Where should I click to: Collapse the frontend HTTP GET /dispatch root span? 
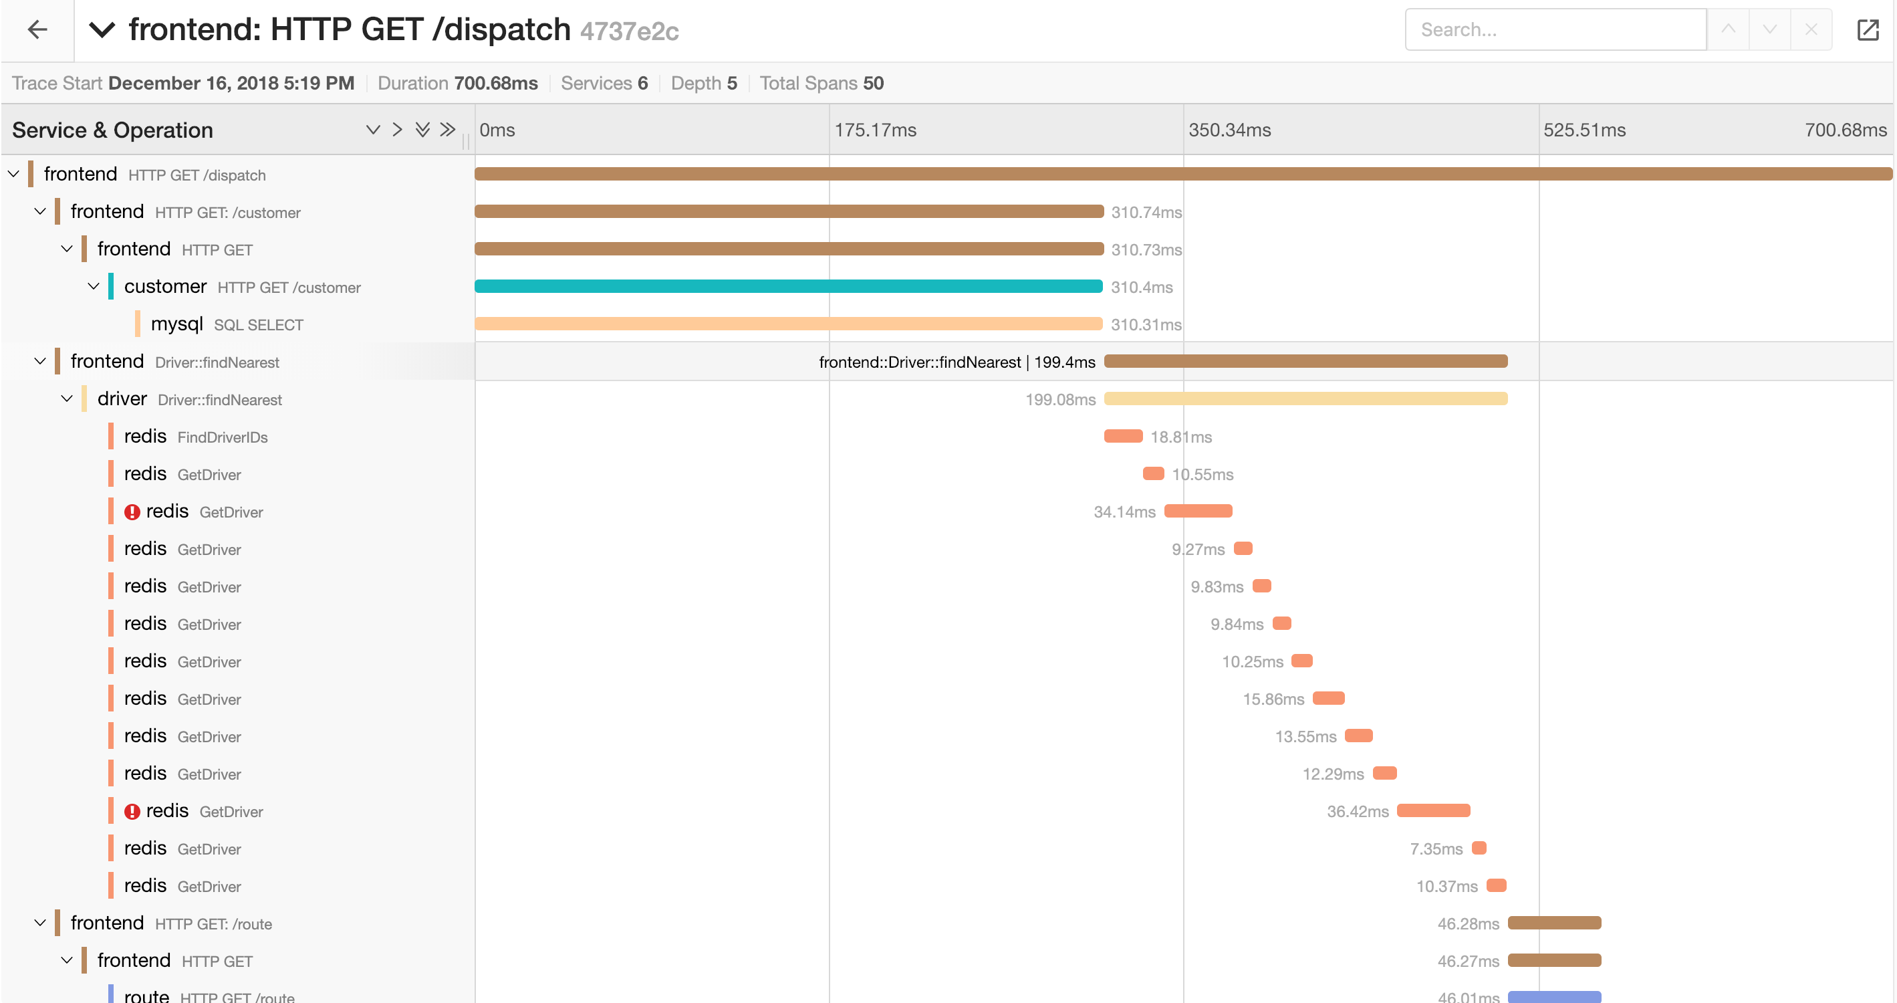point(14,175)
